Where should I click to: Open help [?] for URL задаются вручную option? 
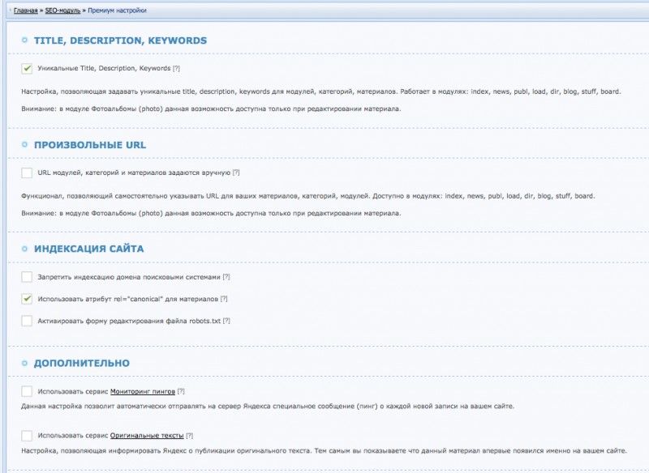coord(236,173)
